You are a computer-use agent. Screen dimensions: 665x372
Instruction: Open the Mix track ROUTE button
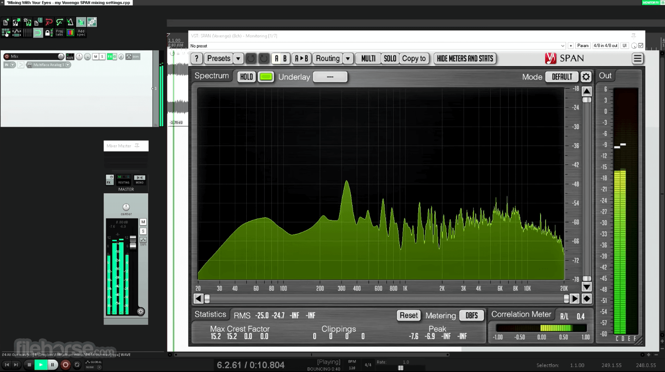[x=70, y=56]
